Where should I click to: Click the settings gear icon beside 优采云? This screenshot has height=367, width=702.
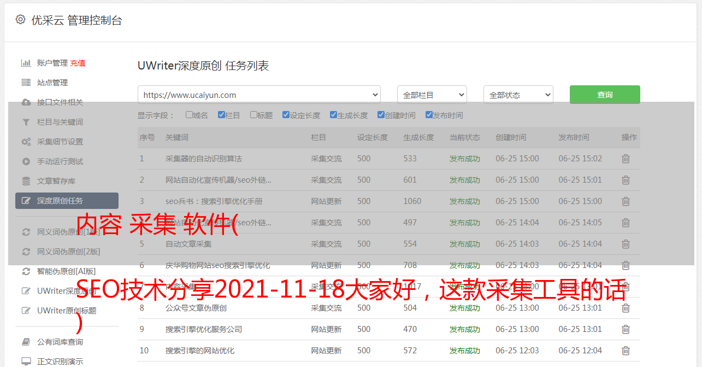click(20, 20)
